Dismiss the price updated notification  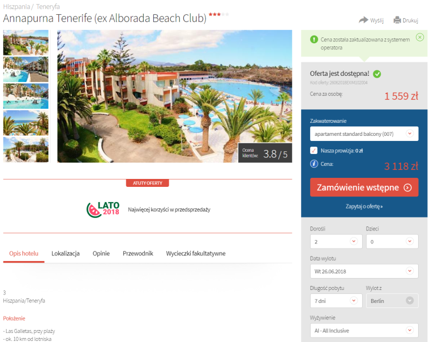click(420, 37)
